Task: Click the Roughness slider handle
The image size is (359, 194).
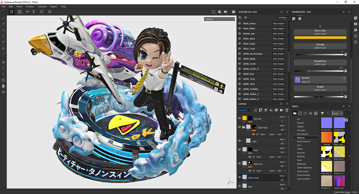Action: point(309,71)
